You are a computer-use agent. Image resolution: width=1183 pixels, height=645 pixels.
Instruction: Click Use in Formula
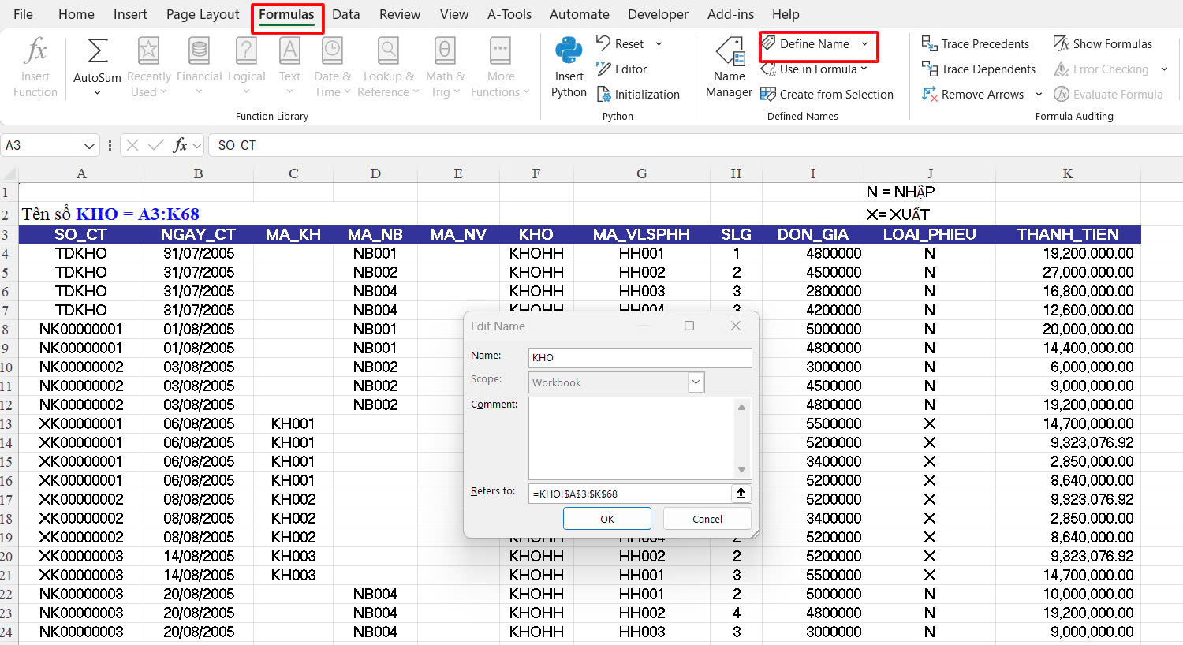click(814, 69)
